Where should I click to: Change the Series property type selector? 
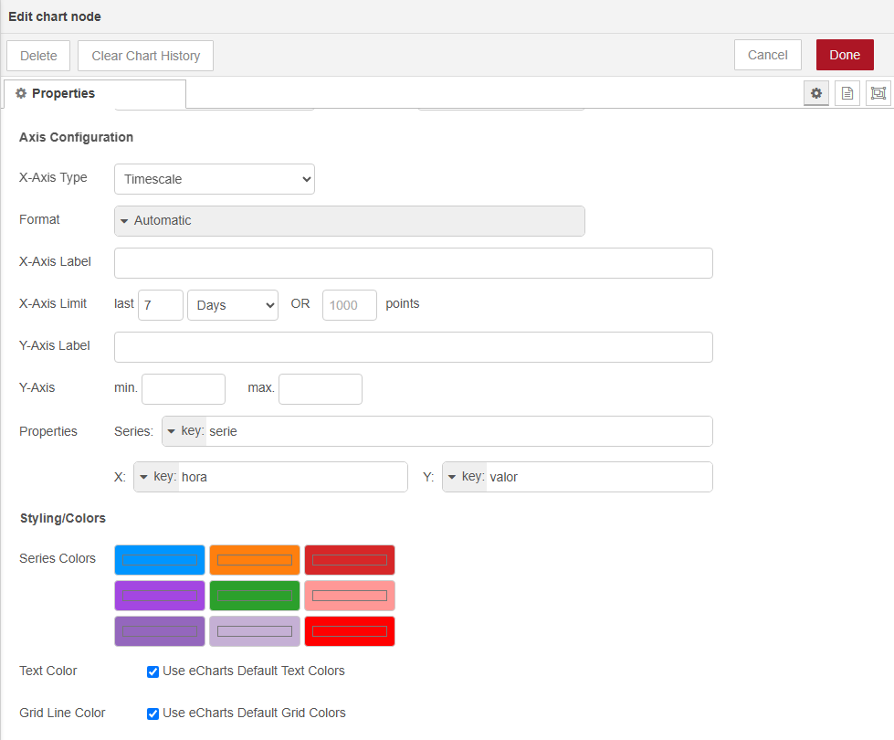pos(184,431)
